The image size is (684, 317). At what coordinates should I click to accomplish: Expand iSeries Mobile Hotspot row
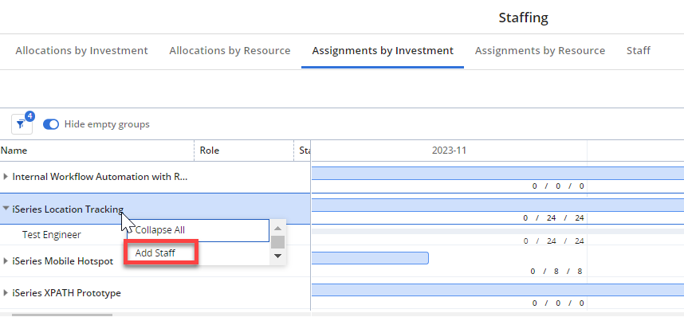(6, 260)
